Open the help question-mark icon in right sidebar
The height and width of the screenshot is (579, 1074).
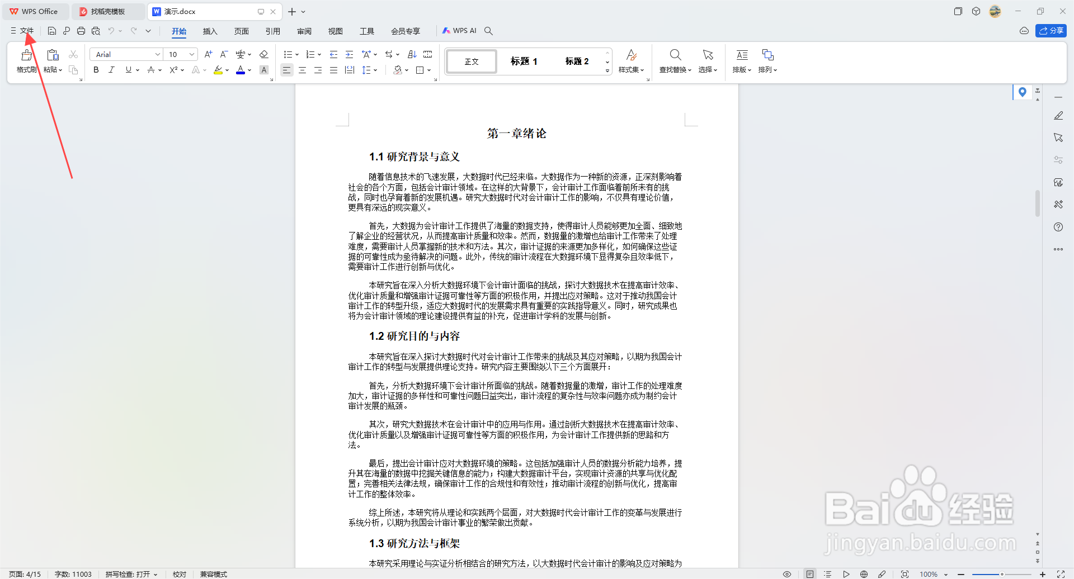point(1058,227)
